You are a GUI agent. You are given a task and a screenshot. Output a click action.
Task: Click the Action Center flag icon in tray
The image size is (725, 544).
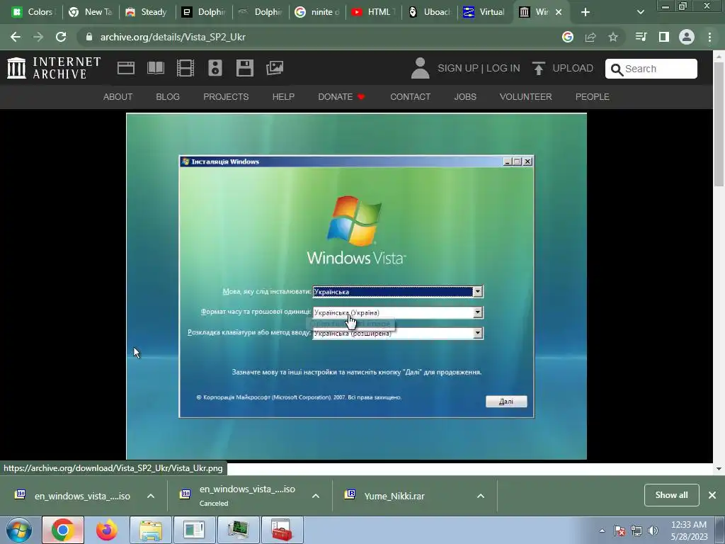click(x=620, y=531)
